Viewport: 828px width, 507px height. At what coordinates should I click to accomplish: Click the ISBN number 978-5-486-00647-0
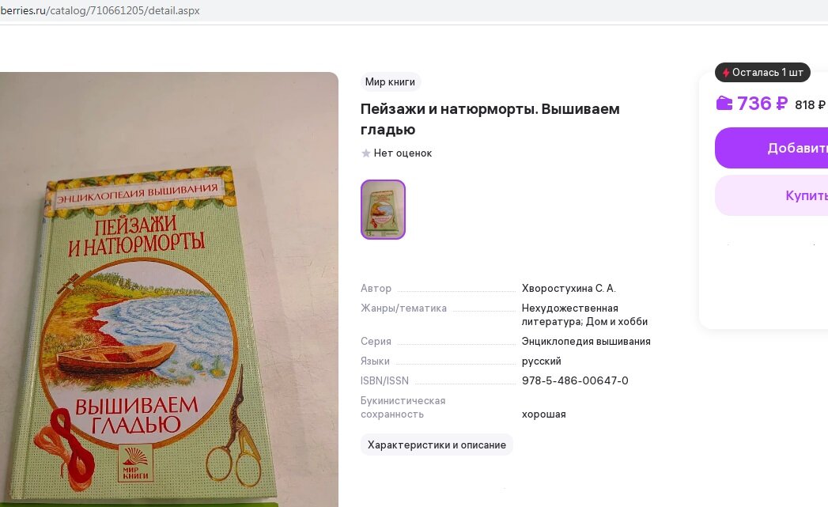pyautogui.click(x=575, y=380)
